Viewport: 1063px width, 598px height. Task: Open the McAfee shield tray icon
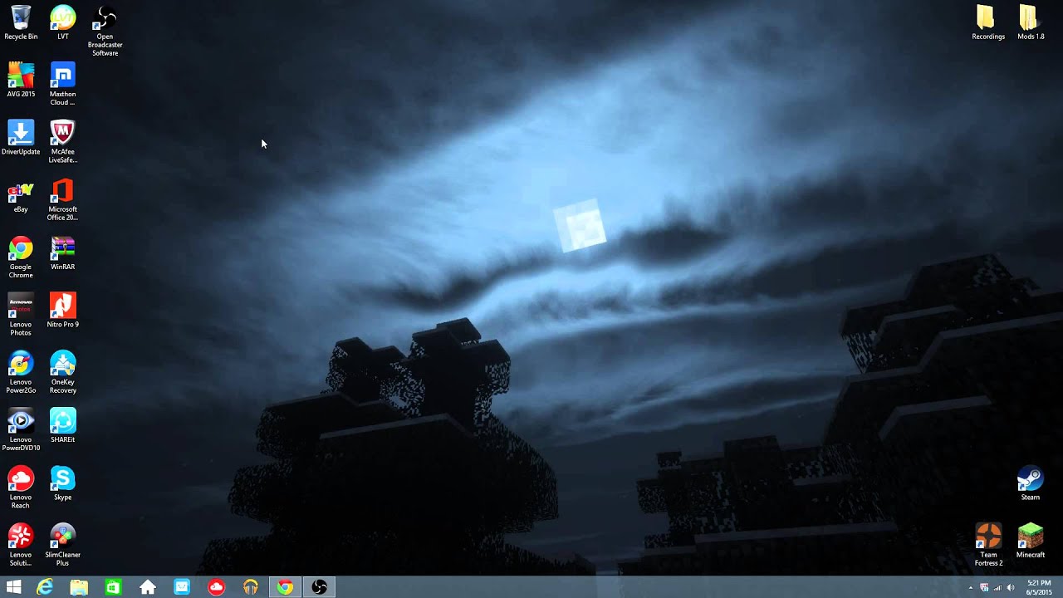tap(984, 588)
